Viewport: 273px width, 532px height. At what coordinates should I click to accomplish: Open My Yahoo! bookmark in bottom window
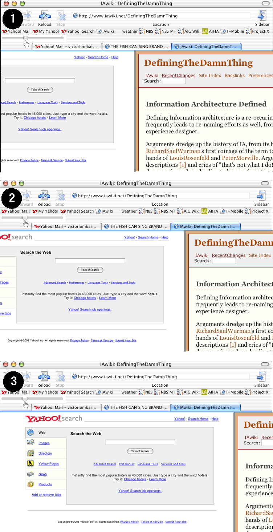click(x=45, y=392)
